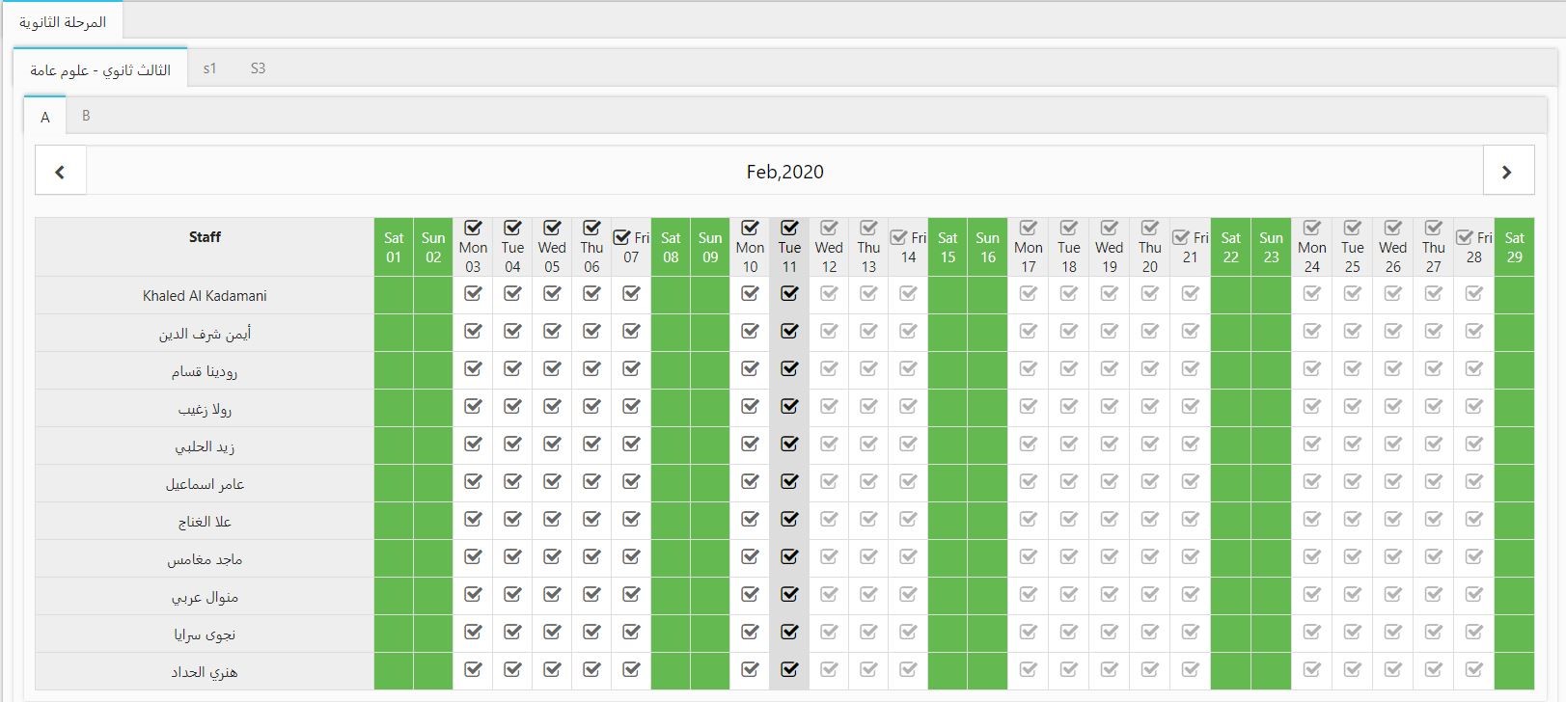The image size is (1566, 702).
Task: Toggle Khaled Al Kadamani checkbox for Fri 28
Action: coord(1474,294)
